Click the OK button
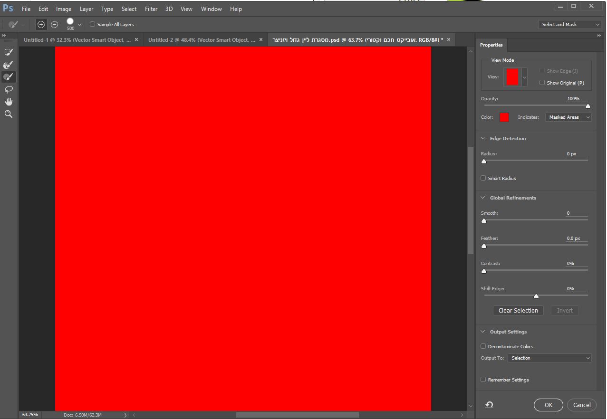Image resolution: width=607 pixels, height=419 pixels. [549, 405]
